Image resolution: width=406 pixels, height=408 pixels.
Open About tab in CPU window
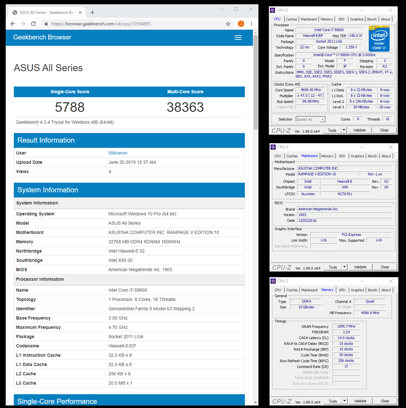(385, 19)
